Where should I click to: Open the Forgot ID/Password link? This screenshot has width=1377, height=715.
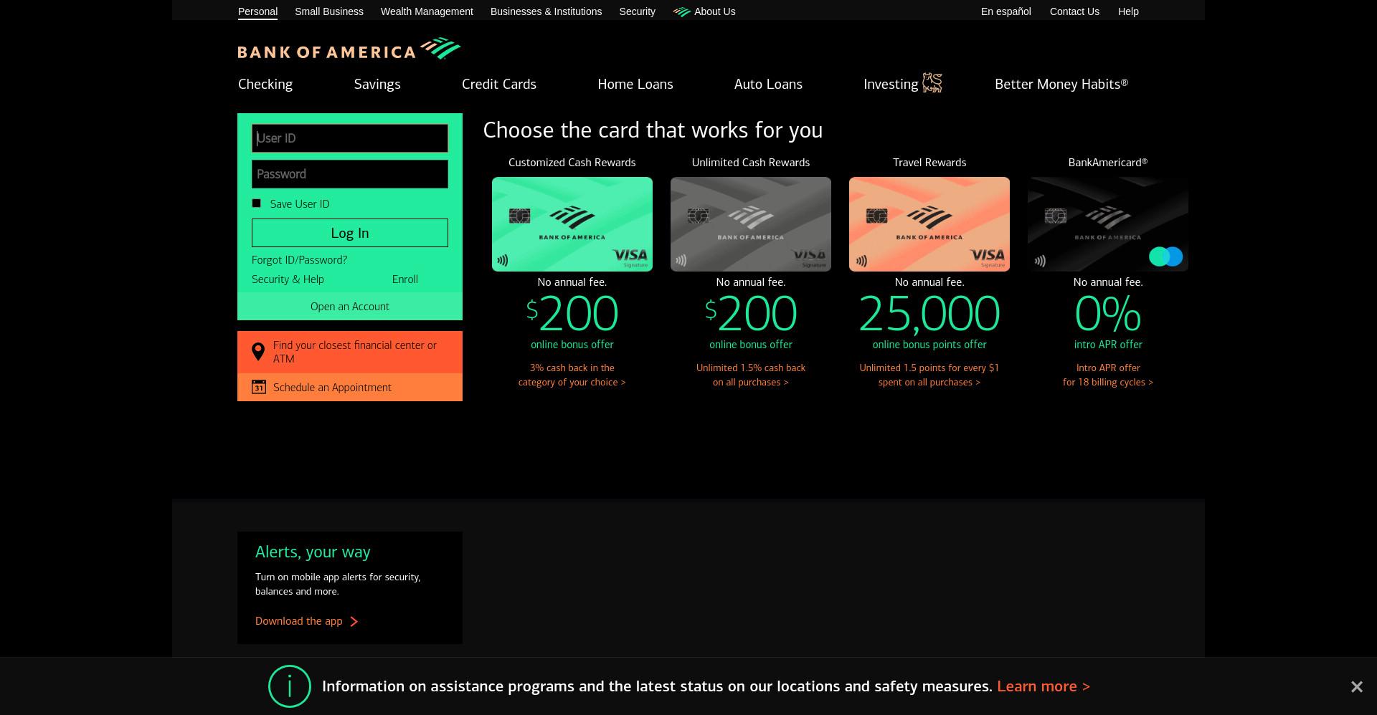point(299,260)
